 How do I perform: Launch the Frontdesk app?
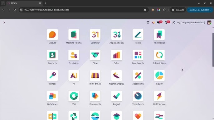click(x=74, y=55)
